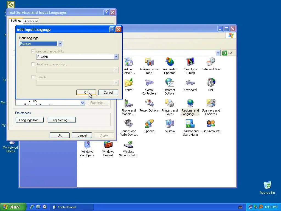The width and height of the screenshot is (281, 211).
Task: Launch Outlook Express from Quick Launch
Action: click(38, 207)
